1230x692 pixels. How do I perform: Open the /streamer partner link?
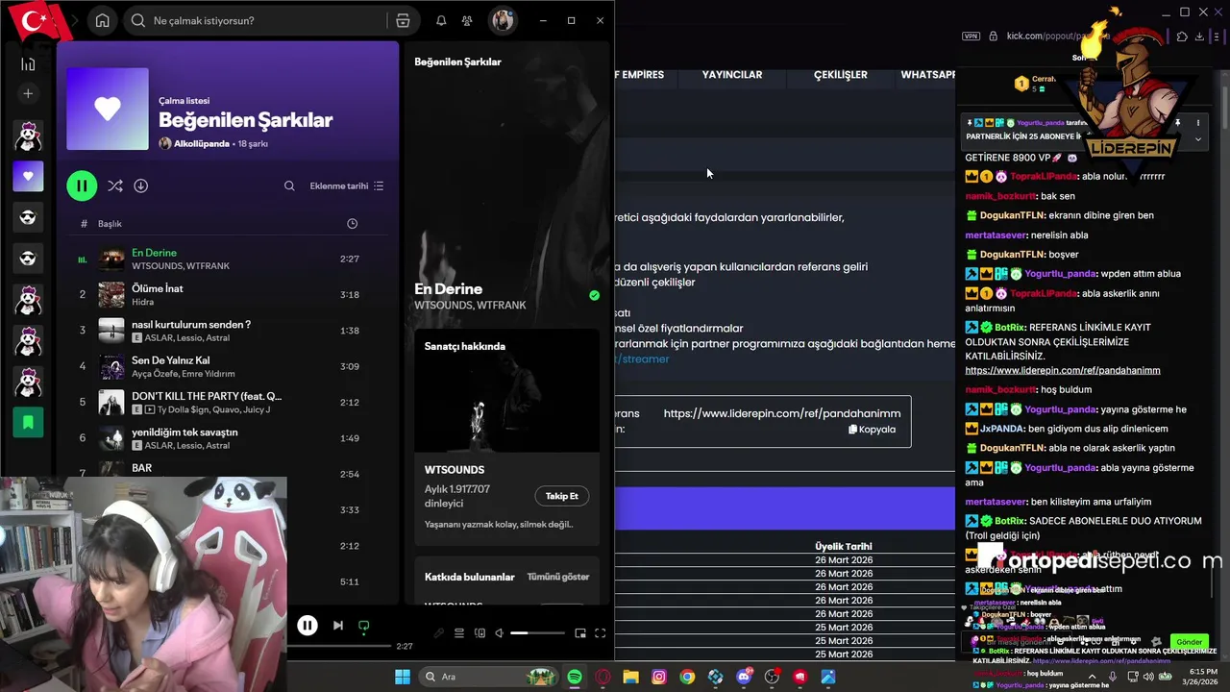[x=642, y=358]
